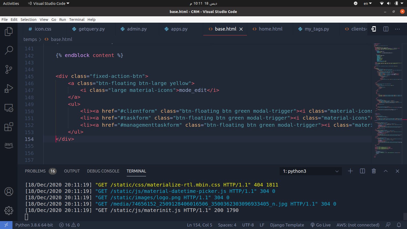
Task: Change indentation Spaces: 4
Action: click(x=227, y=225)
